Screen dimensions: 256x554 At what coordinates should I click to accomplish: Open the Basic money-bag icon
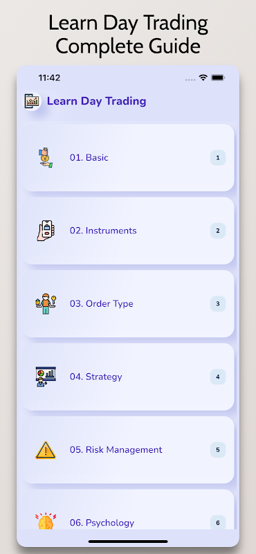coord(45,158)
